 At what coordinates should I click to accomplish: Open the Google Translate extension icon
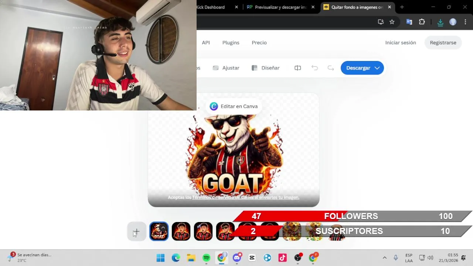click(409, 22)
